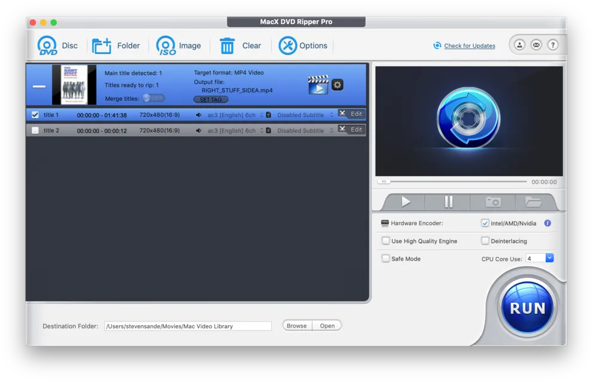The width and height of the screenshot is (592, 381).
Task: Collapse the disc entry with minus icon
Action: pyautogui.click(x=39, y=86)
